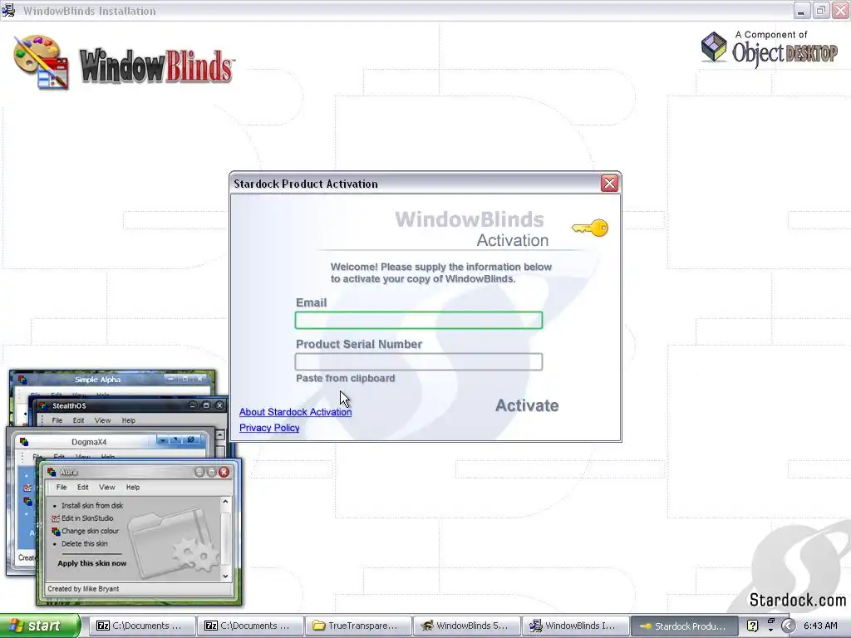Open Help menu in Aura preview window
851x638 pixels.
click(133, 487)
